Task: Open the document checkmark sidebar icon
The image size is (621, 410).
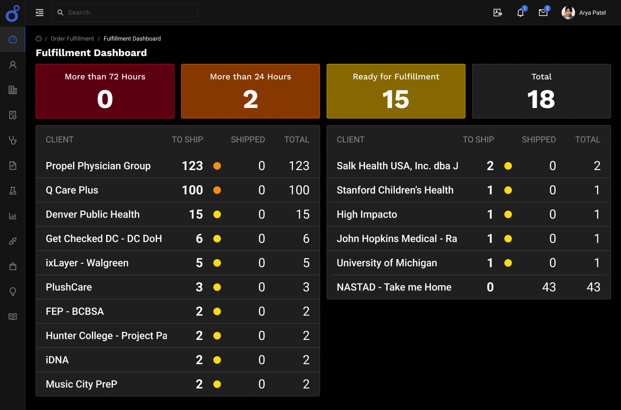Action: pos(13,115)
